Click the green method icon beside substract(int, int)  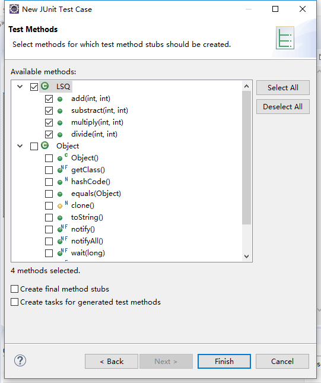pos(60,111)
